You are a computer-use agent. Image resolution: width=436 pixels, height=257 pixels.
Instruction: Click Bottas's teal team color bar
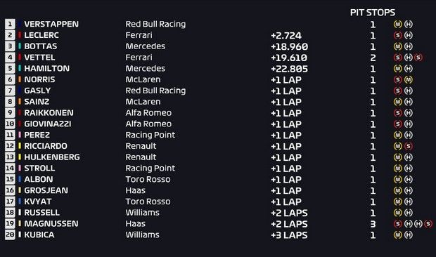(20, 46)
